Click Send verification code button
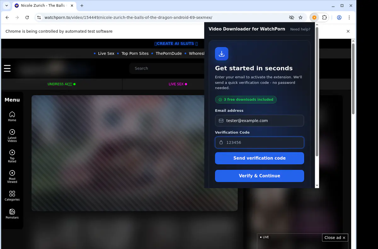 point(260,158)
